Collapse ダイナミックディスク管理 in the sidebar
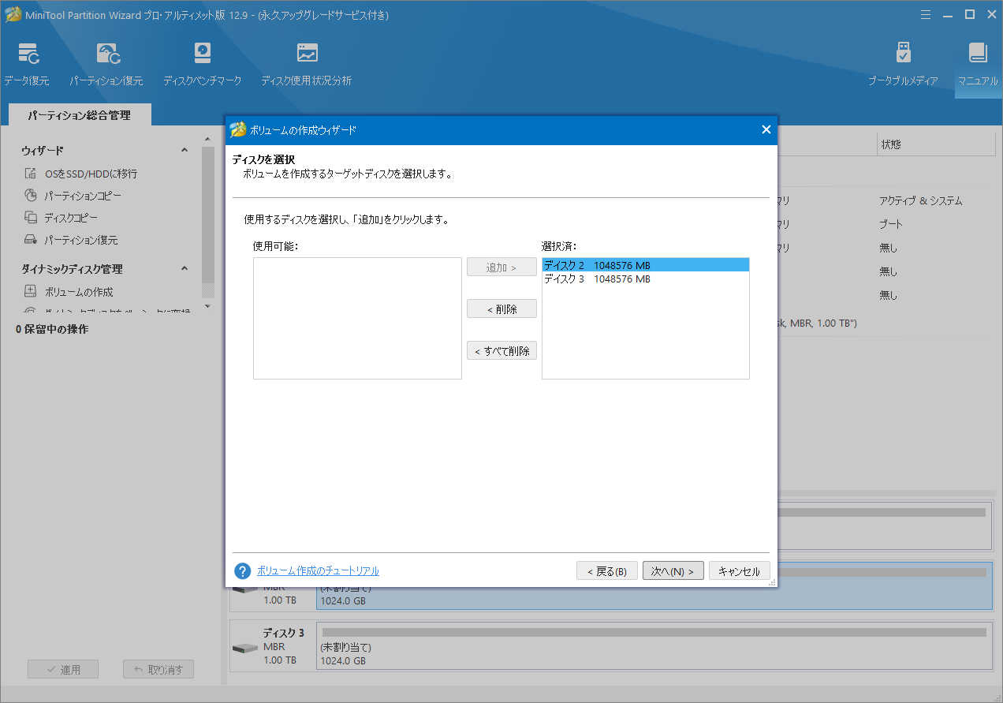1003x703 pixels. [x=184, y=269]
